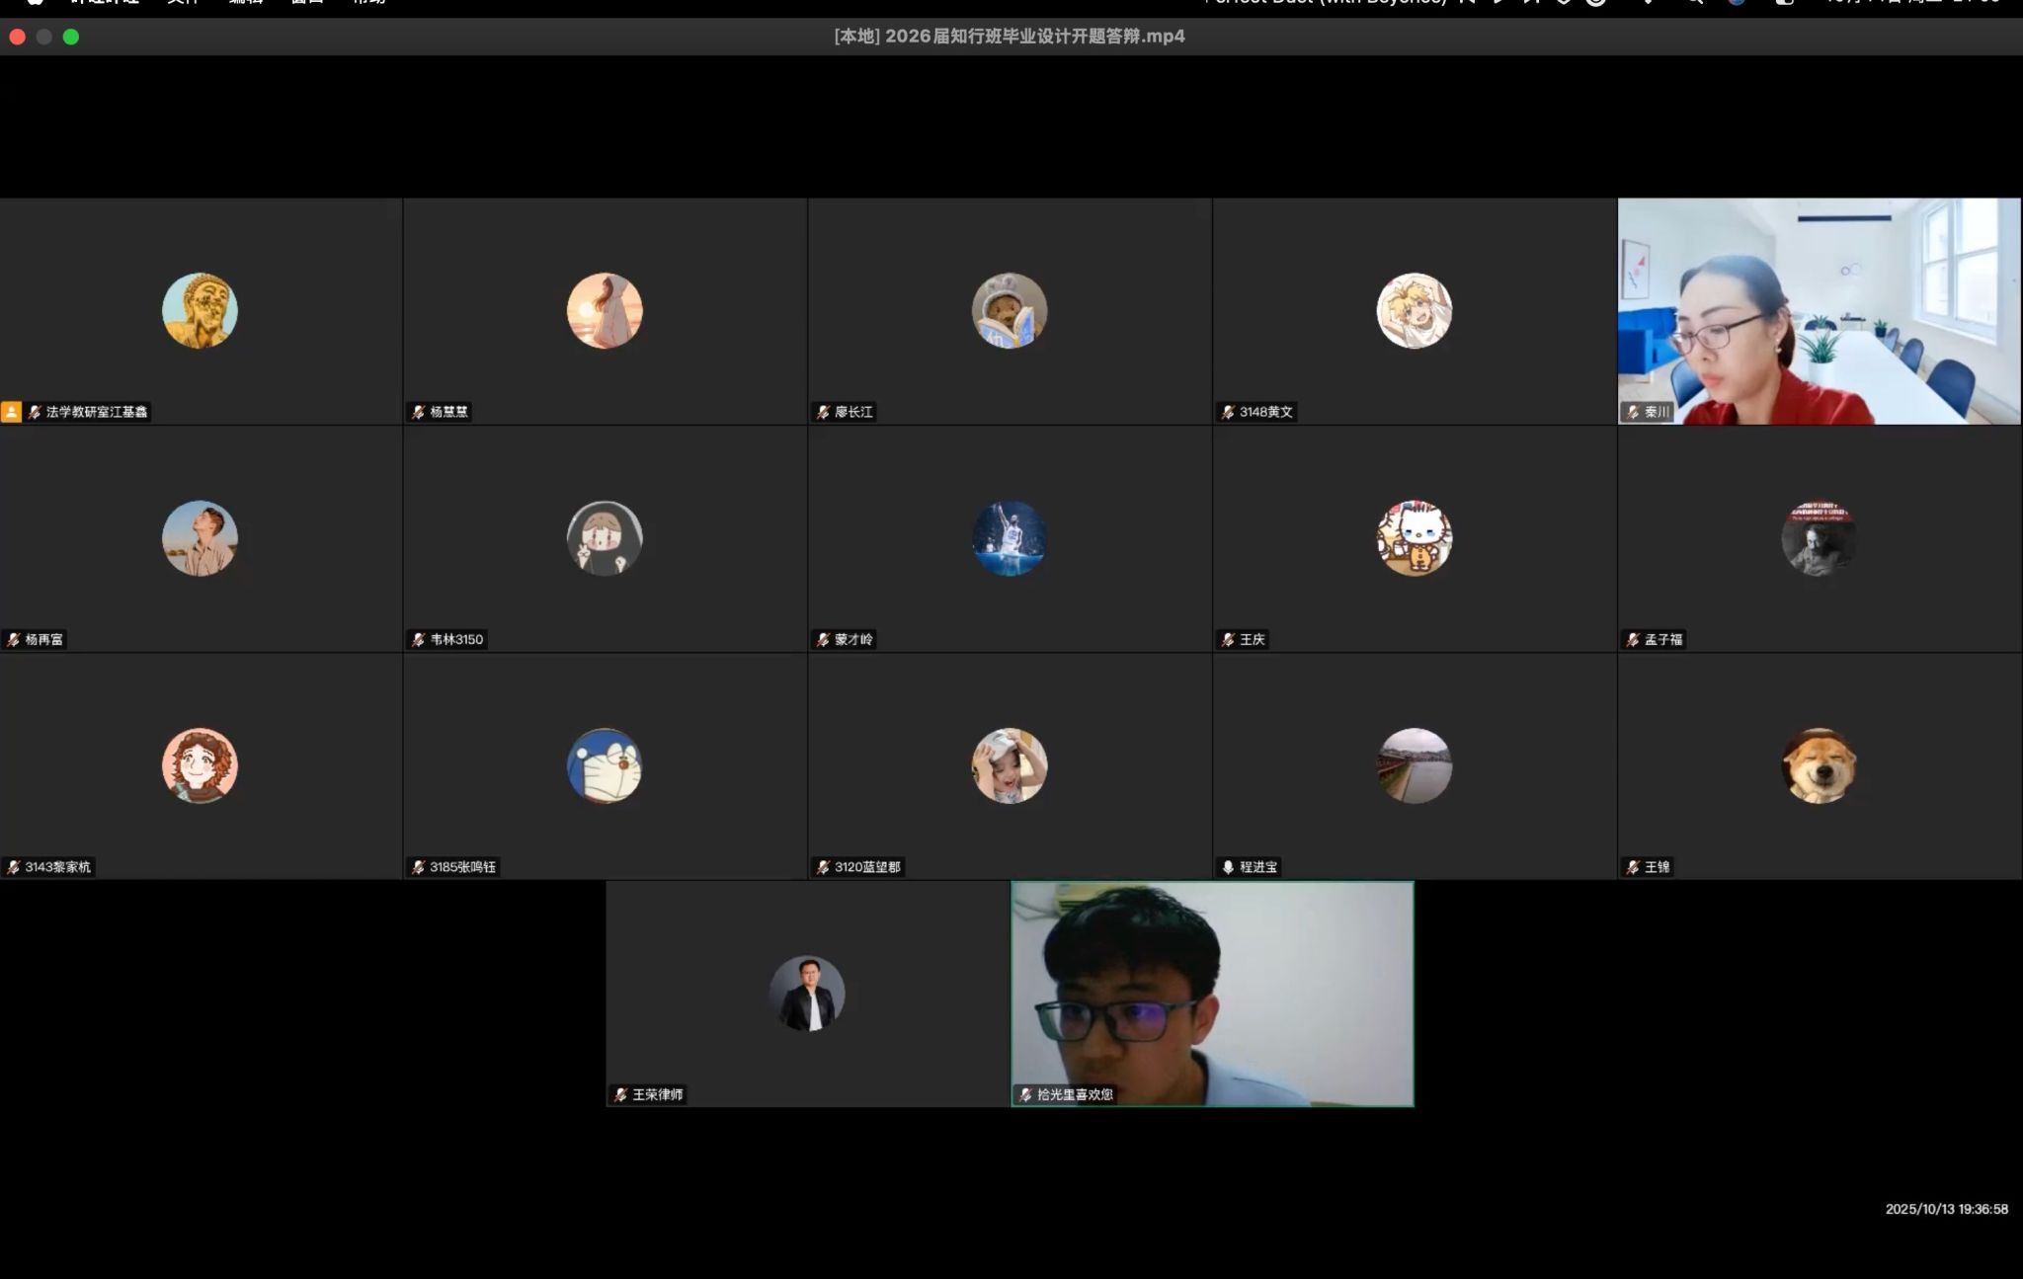The height and width of the screenshot is (1279, 2023).
Task: Select the video tile of 秦川
Action: point(1819,311)
